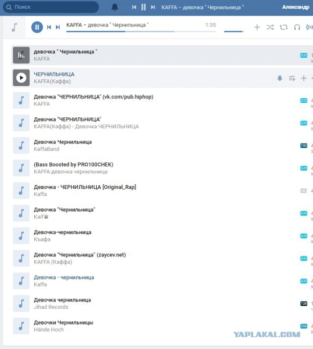Play the zaycev.net track via note icon
The width and height of the screenshot is (313, 349).
[21, 258]
